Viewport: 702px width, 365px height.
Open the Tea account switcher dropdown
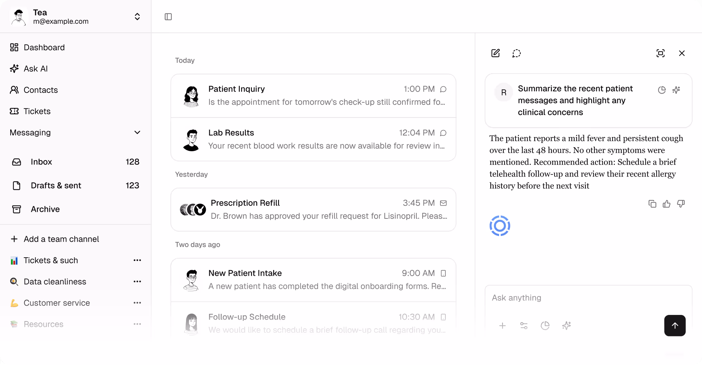pos(137,17)
